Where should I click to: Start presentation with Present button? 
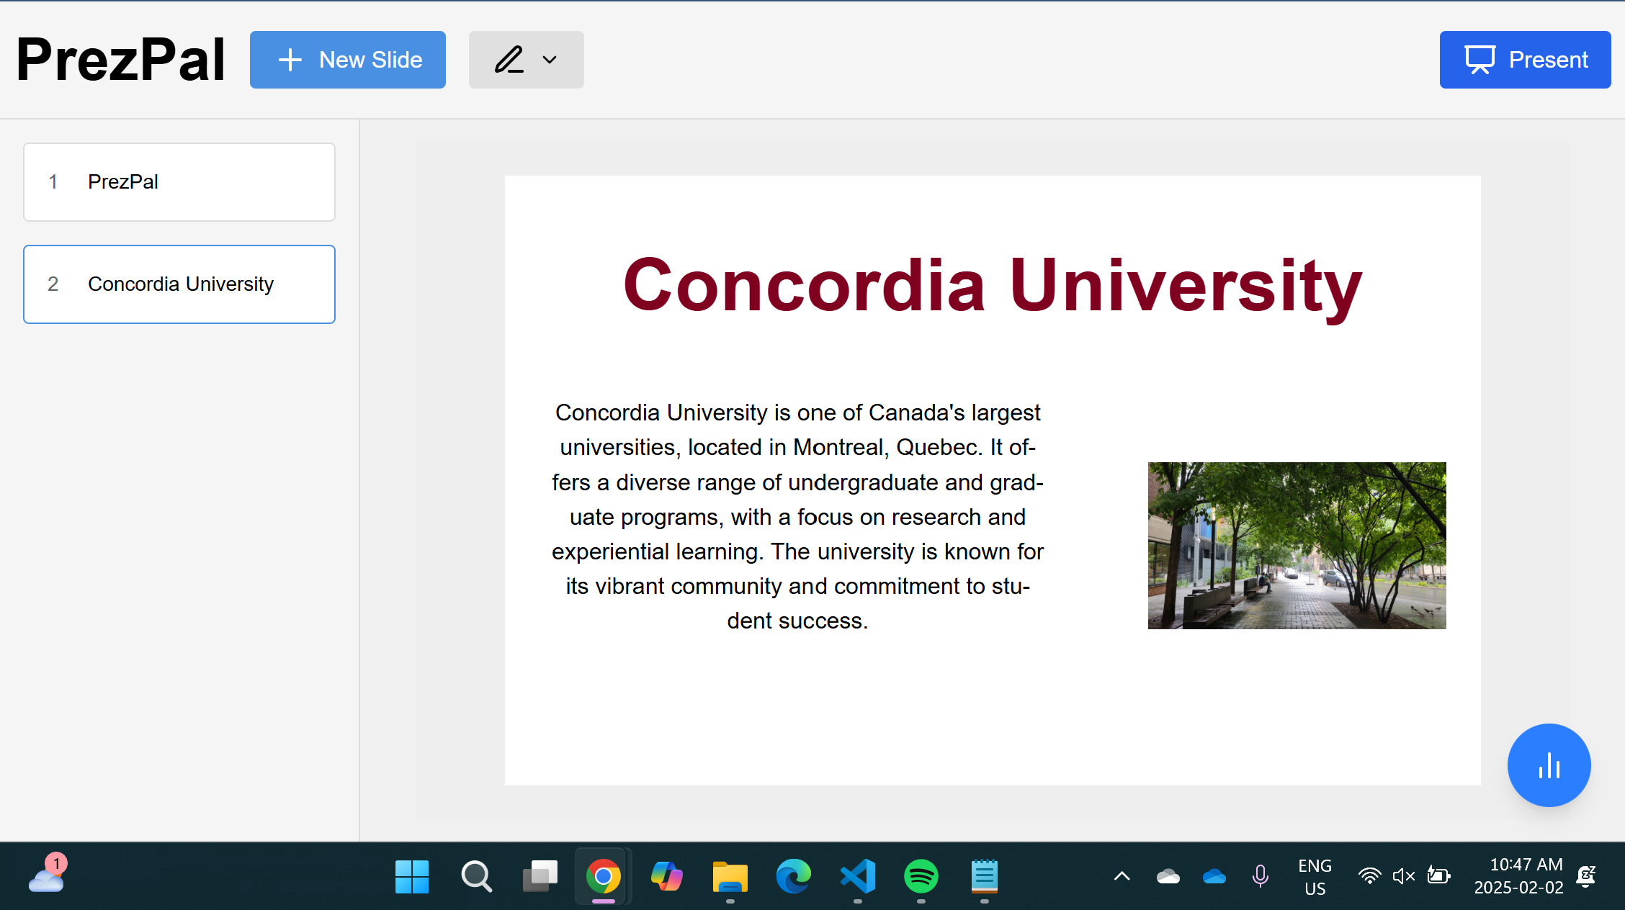pyautogui.click(x=1525, y=60)
